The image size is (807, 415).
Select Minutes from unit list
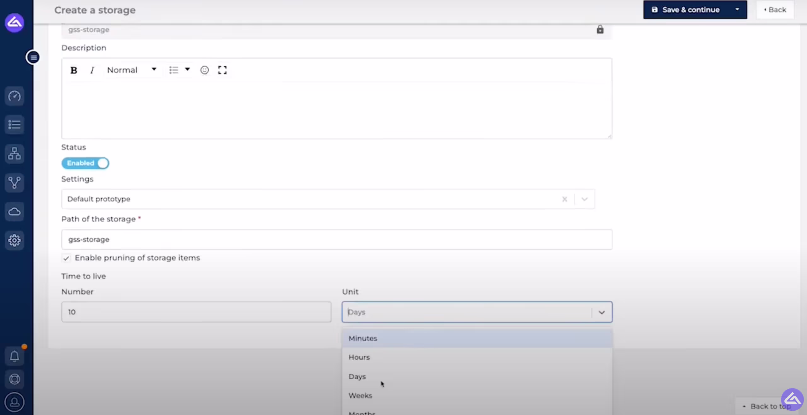coord(477,338)
